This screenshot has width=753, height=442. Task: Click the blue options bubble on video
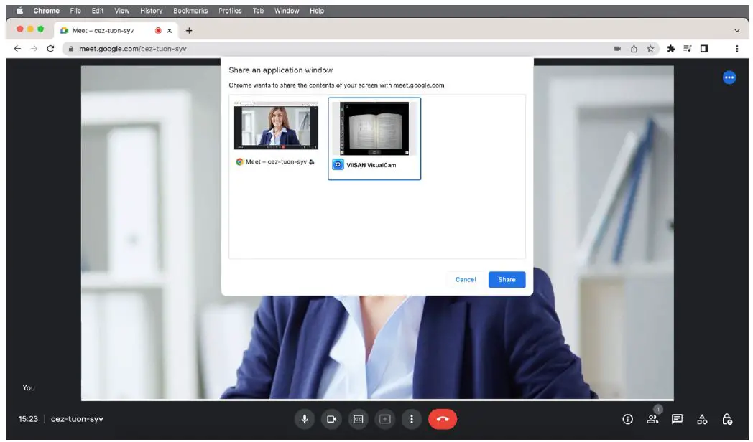tap(729, 77)
